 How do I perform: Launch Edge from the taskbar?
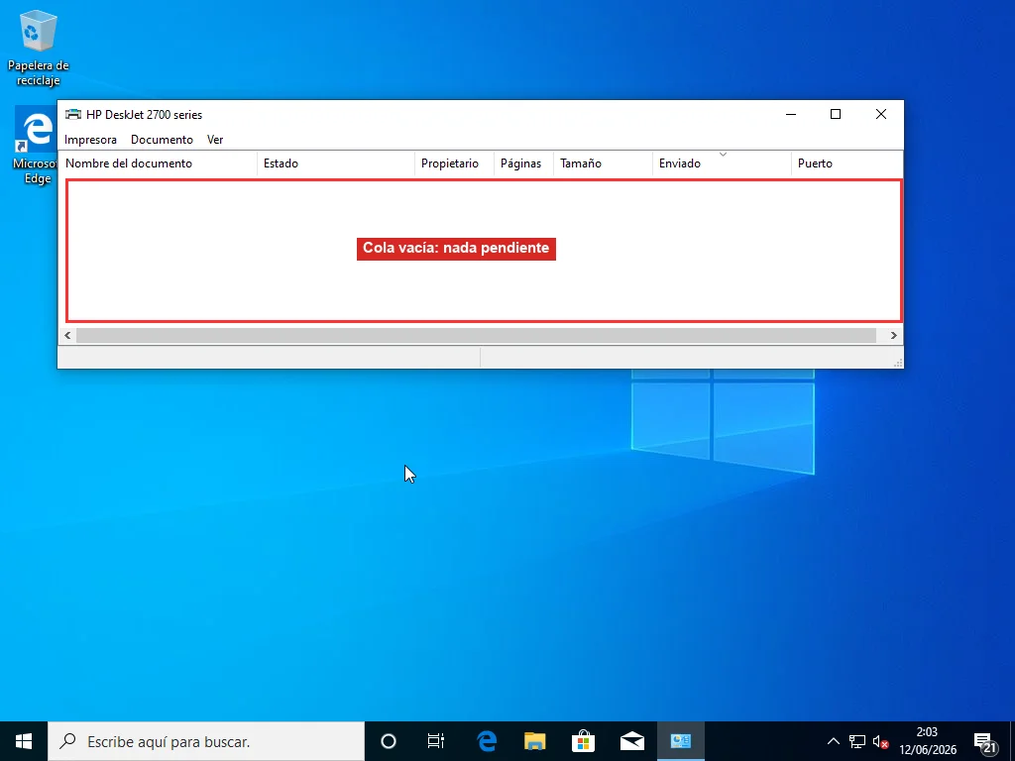(486, 741)
